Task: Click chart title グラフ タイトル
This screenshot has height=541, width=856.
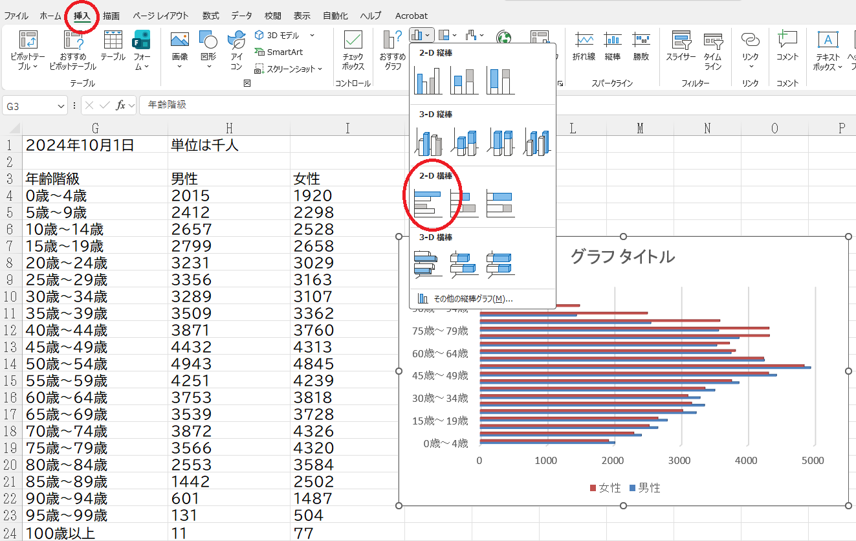Action: coord(622,257)
